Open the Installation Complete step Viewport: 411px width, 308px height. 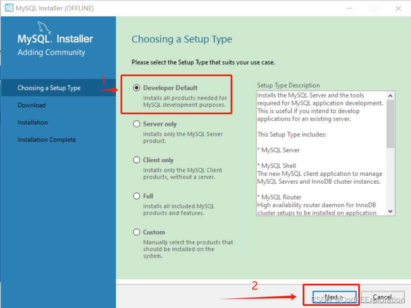(x=46, y=140)
